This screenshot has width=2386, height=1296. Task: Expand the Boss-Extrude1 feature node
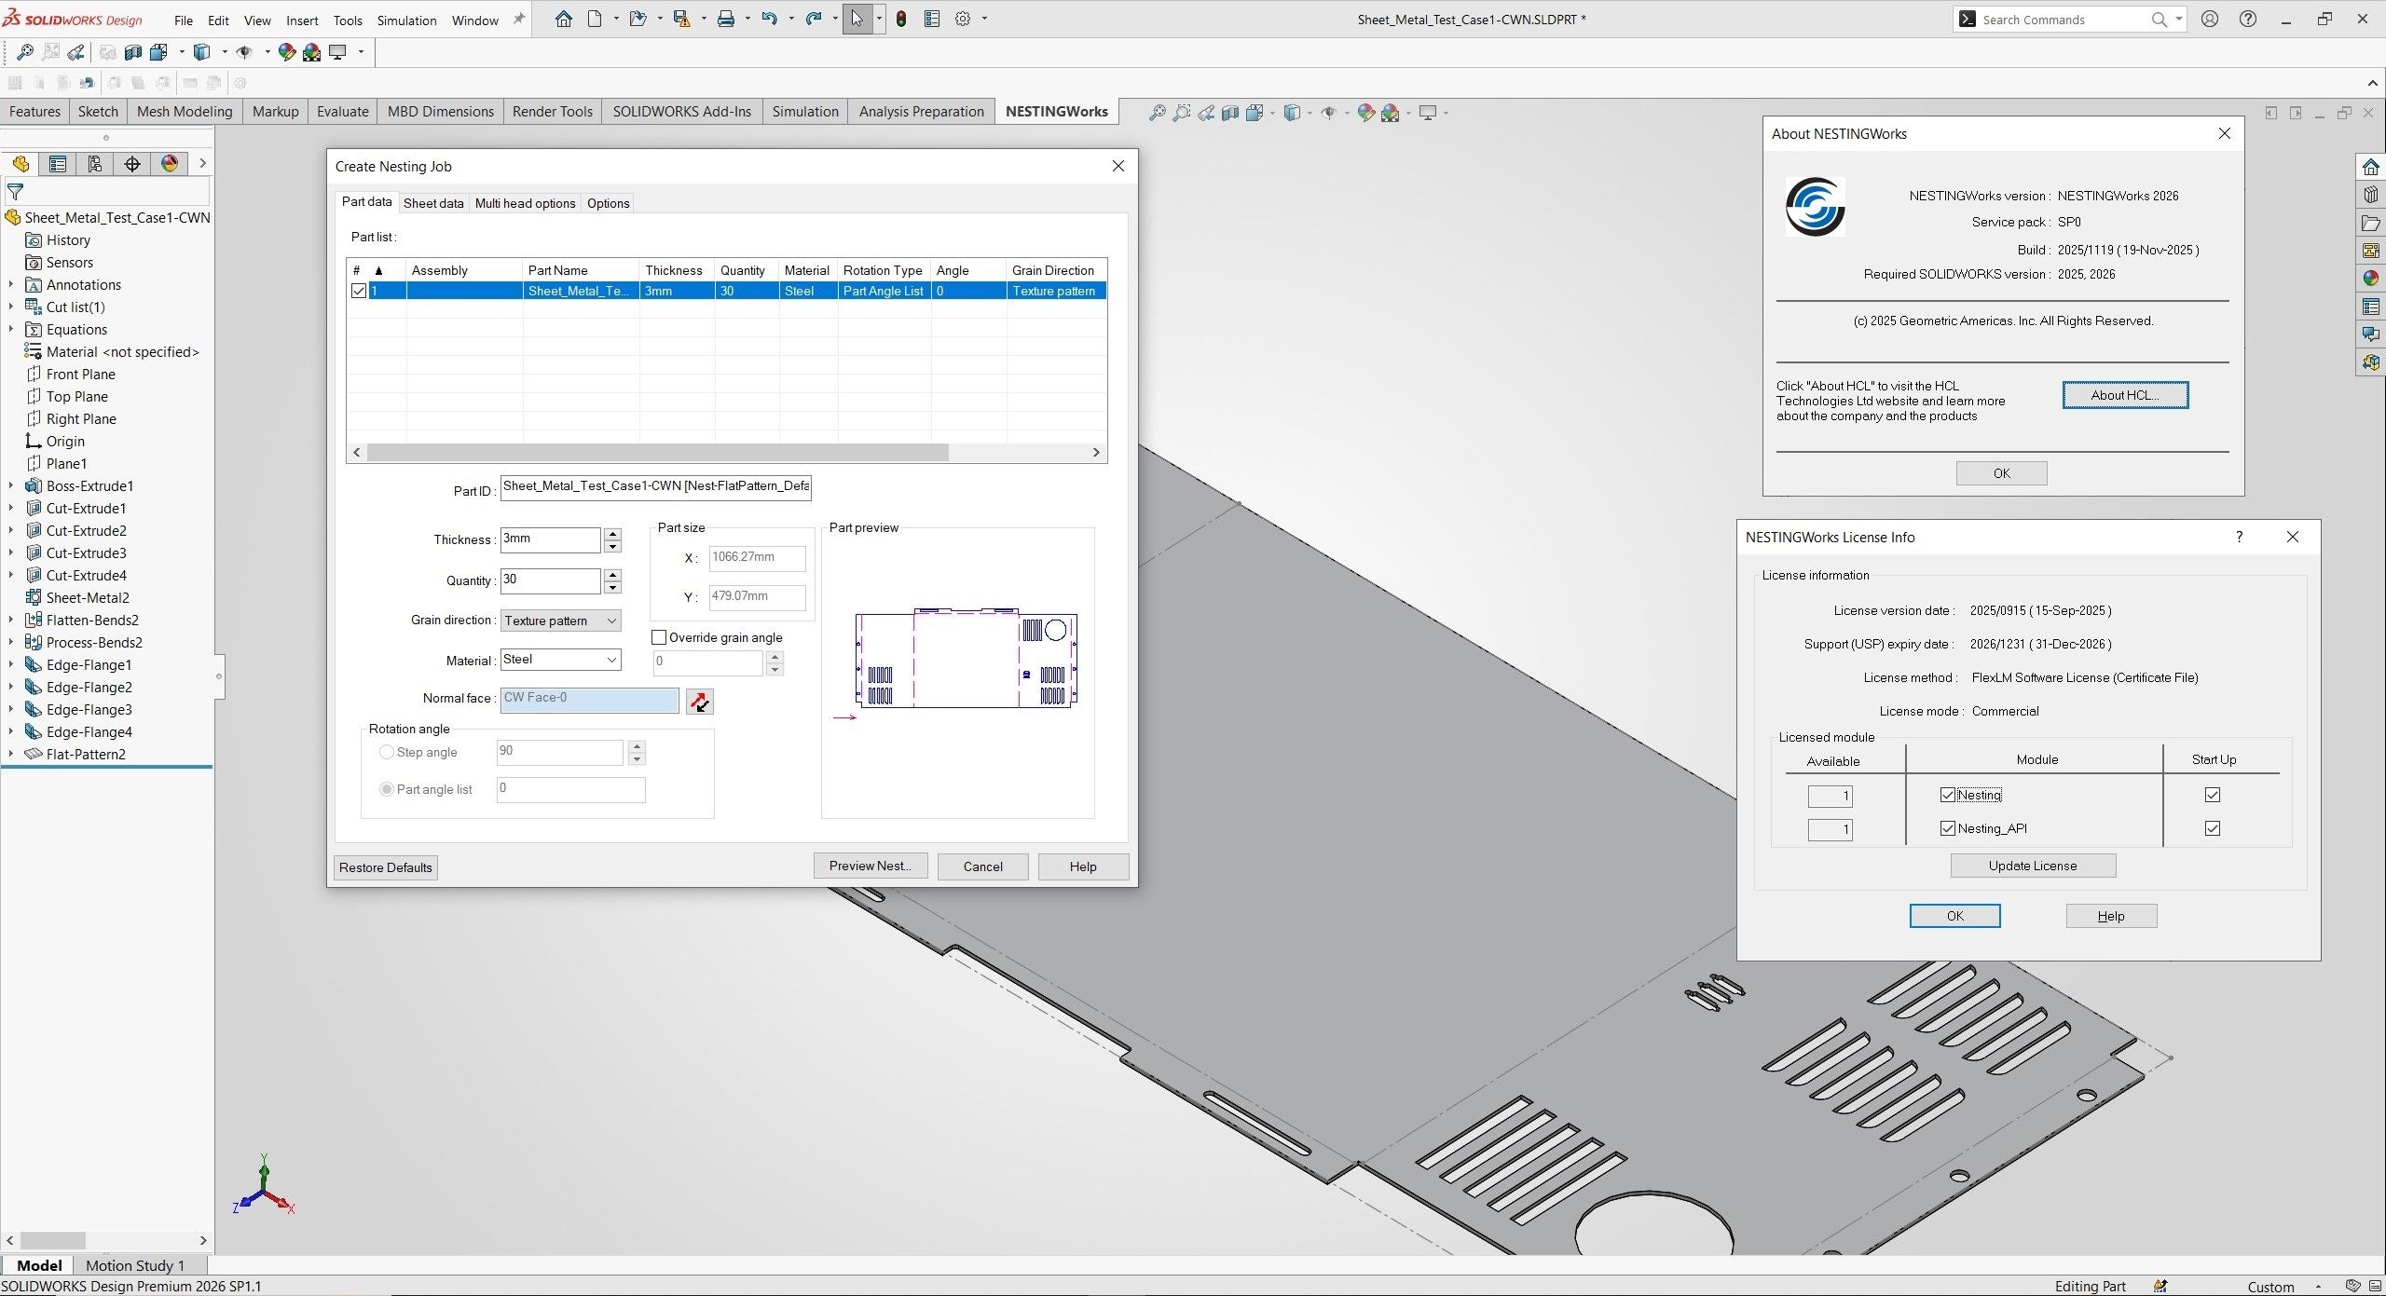pos(11,486)
